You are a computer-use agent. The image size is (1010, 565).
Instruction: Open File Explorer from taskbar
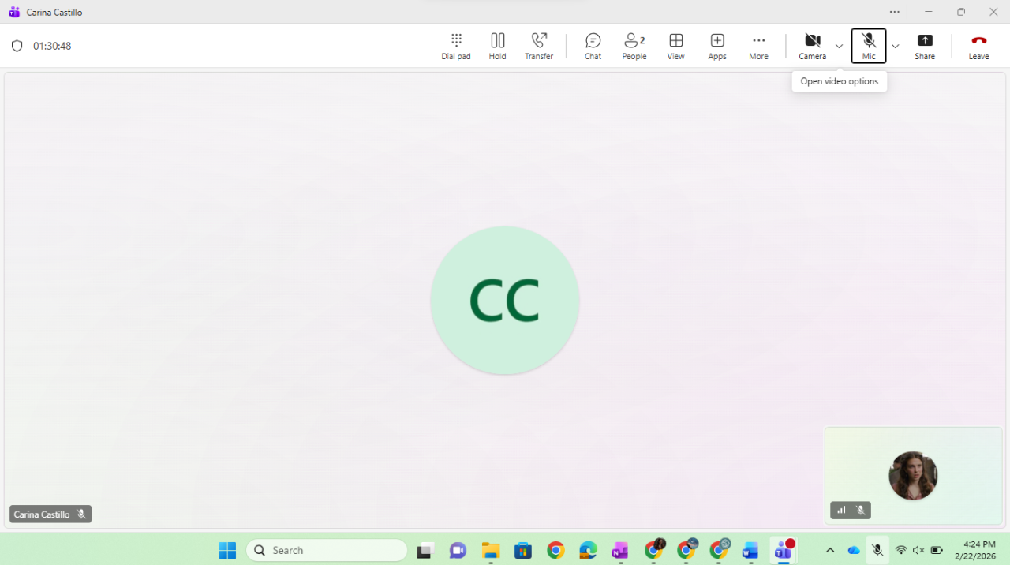click(491, 550)
